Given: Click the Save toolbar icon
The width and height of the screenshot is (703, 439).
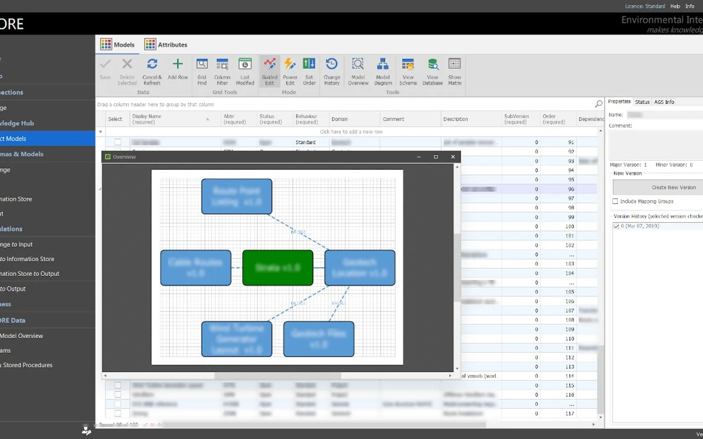Looking at the screenshot, I should pyautogui.click(x=105, y=69).
